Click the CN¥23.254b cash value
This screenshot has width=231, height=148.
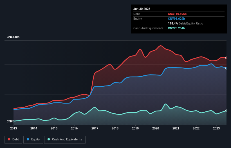point(176,28)
